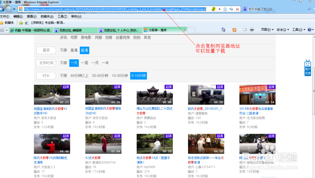Set 发布时间 filter to 一天
The image size is (315, 178).
click(74, 63)
